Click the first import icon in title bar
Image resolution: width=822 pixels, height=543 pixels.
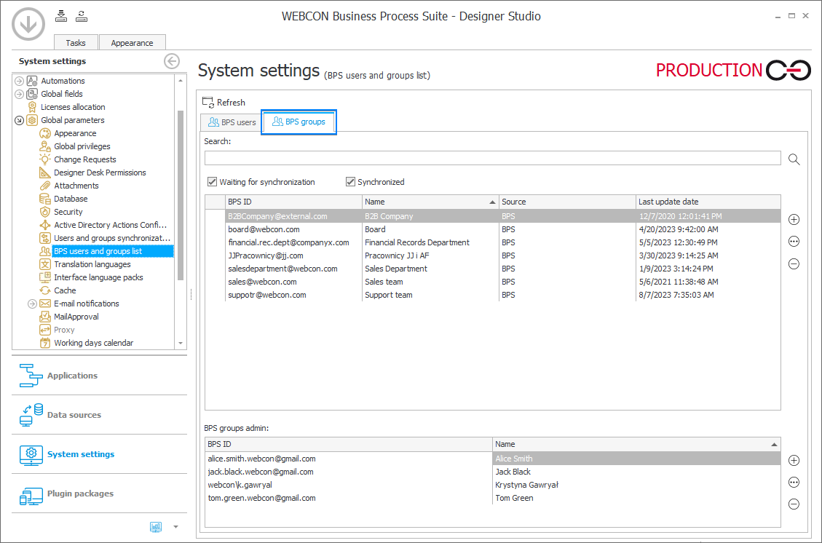click(61, 16)
